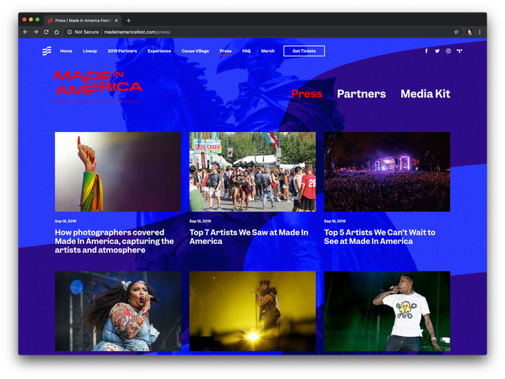Click the Get Tickets button
The image size is (505, 379).
tap(304, 51)
